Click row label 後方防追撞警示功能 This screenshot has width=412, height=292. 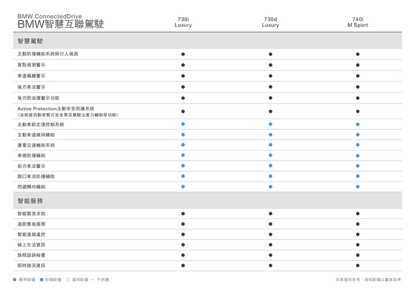38,98
